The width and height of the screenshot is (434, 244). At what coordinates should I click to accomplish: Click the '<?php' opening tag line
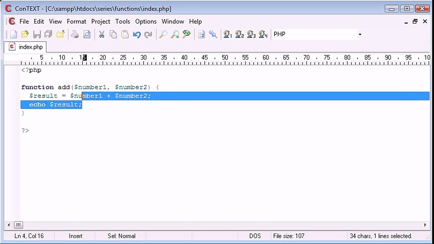(x=31, y=70)
